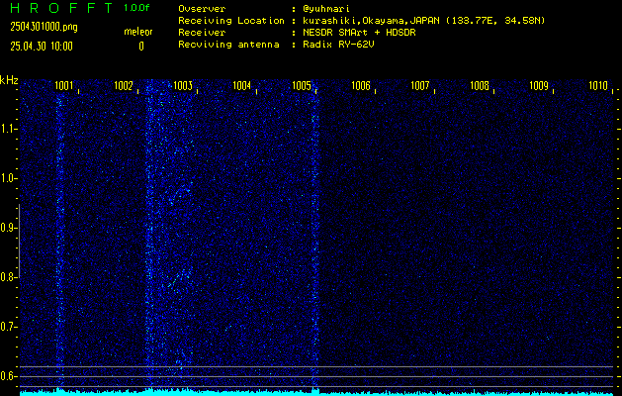Click the 0.7 frequency axis label
Image resolution: width=622 pixels, height=396 pixels.
pyautogui.click(x=7, y=327)
